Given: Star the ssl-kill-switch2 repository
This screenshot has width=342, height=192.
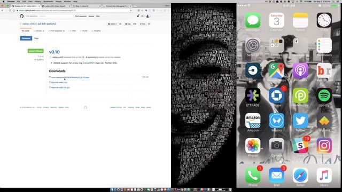Looking at the screenshot, I should (x=128, y=24).
